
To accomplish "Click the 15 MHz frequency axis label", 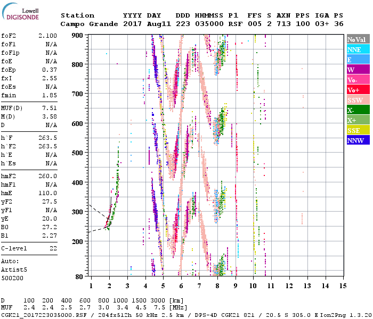I will (x=343, y=286).
